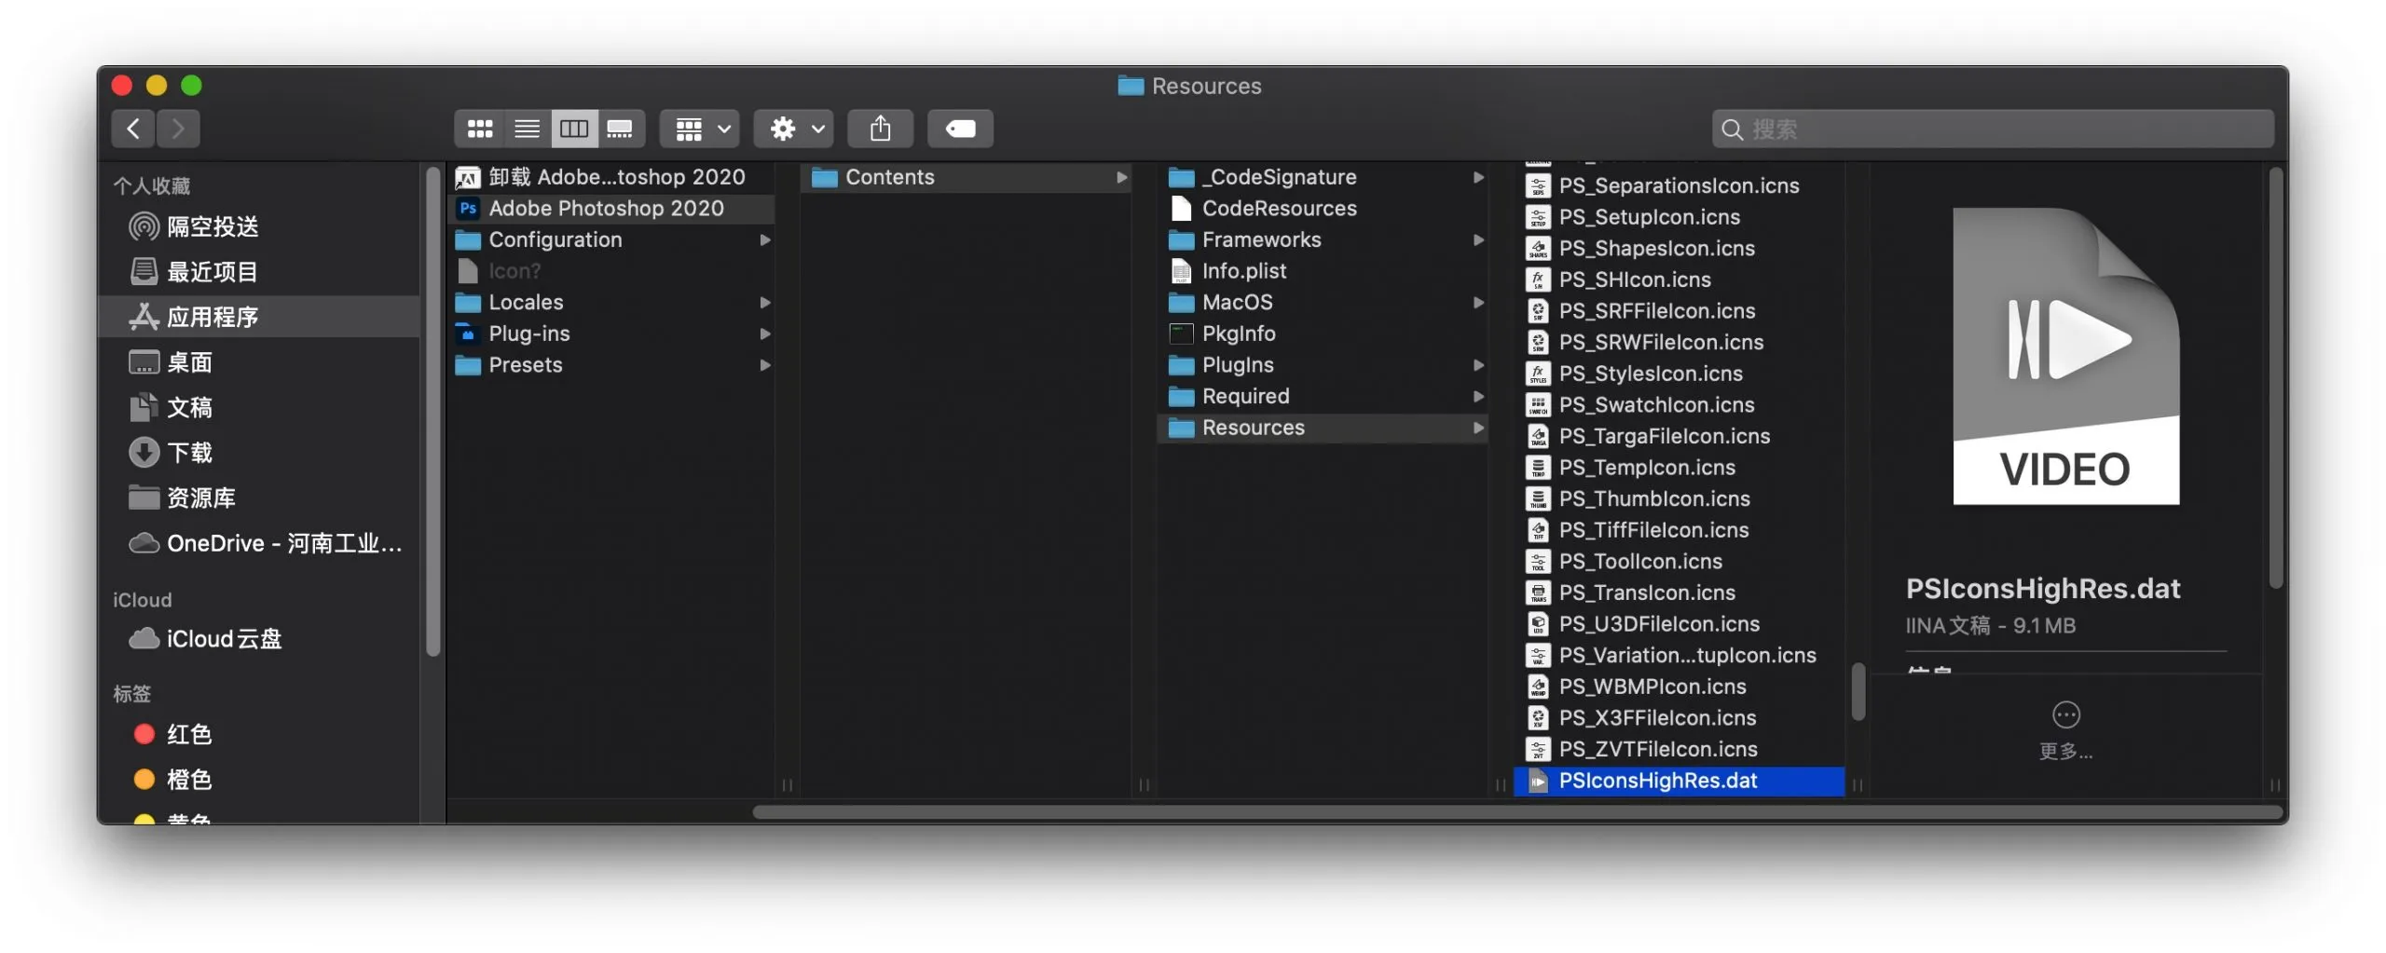Open the gear action menu
Screen dimensions: 2386x953
pyautogui.click(x=794, y=129)
